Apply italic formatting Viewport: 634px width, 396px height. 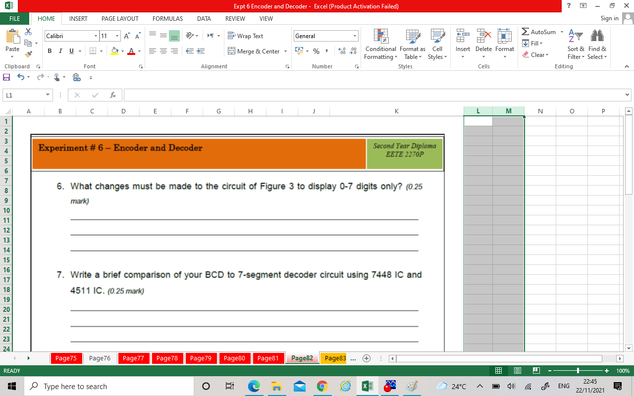click(x=60, y=51)
